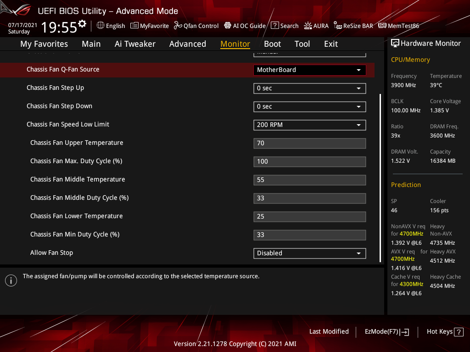Select Chassis Fan Step Up label

click(x=55, y=88)
